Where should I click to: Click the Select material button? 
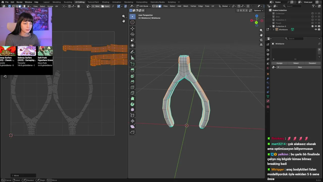pos(296,63)
